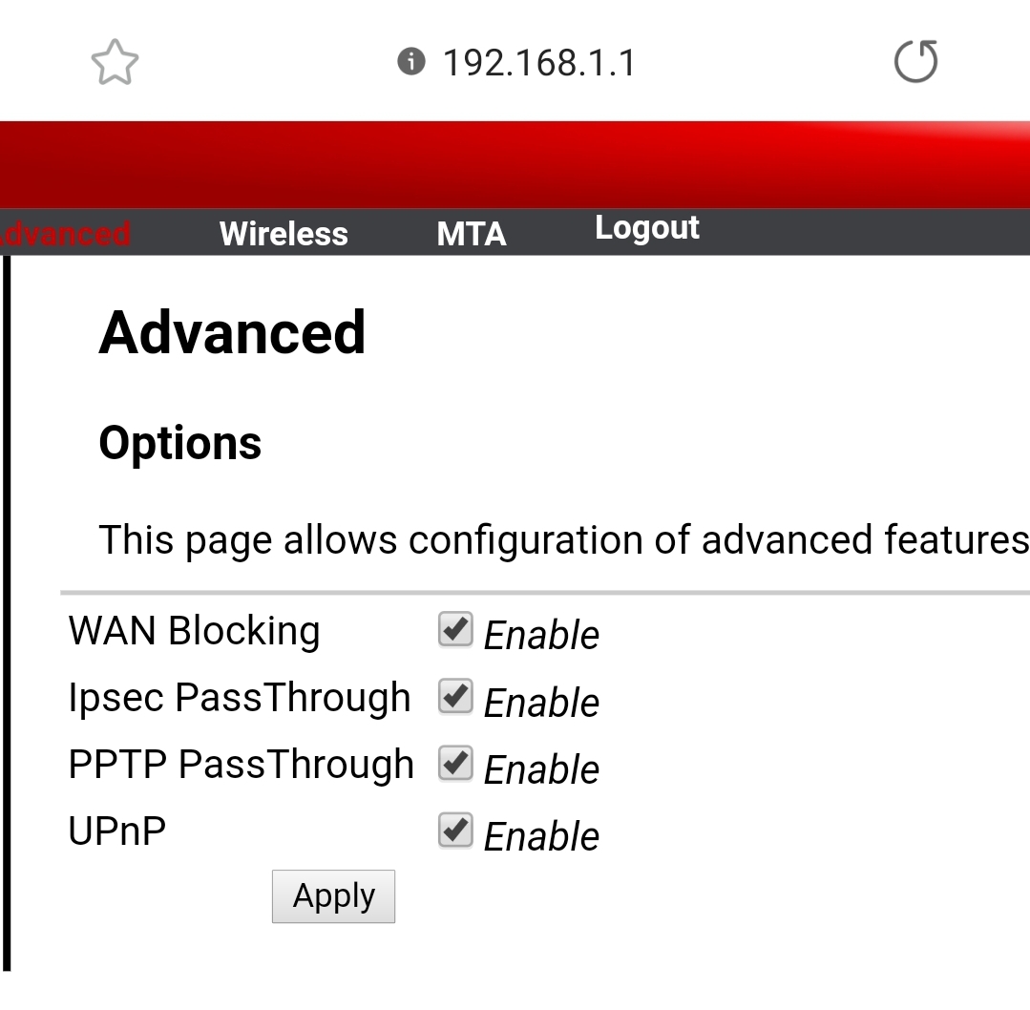Image resolution: width=1030 pixels, height=1010 pixels.
Task: Click the WAN Blocking row label
Action: pos(194,631)
